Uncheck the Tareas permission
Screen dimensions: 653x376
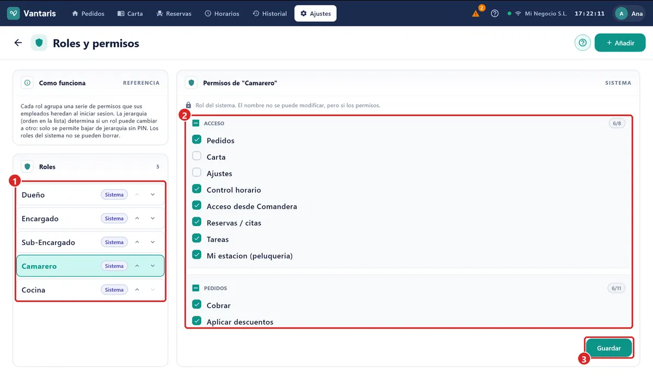197,239
